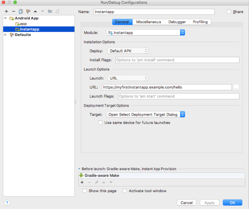Check Use same device for future launches
The height and width of the screenshot is (209, 249).
[100, 123]
